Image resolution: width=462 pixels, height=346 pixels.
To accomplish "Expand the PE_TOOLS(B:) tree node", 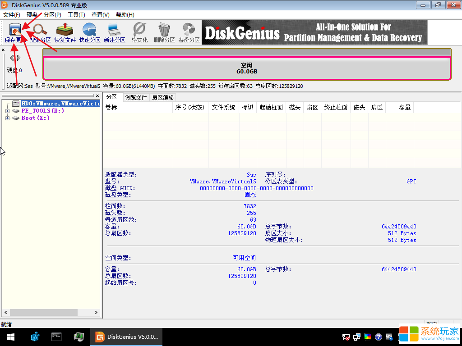I will (7, 111).
